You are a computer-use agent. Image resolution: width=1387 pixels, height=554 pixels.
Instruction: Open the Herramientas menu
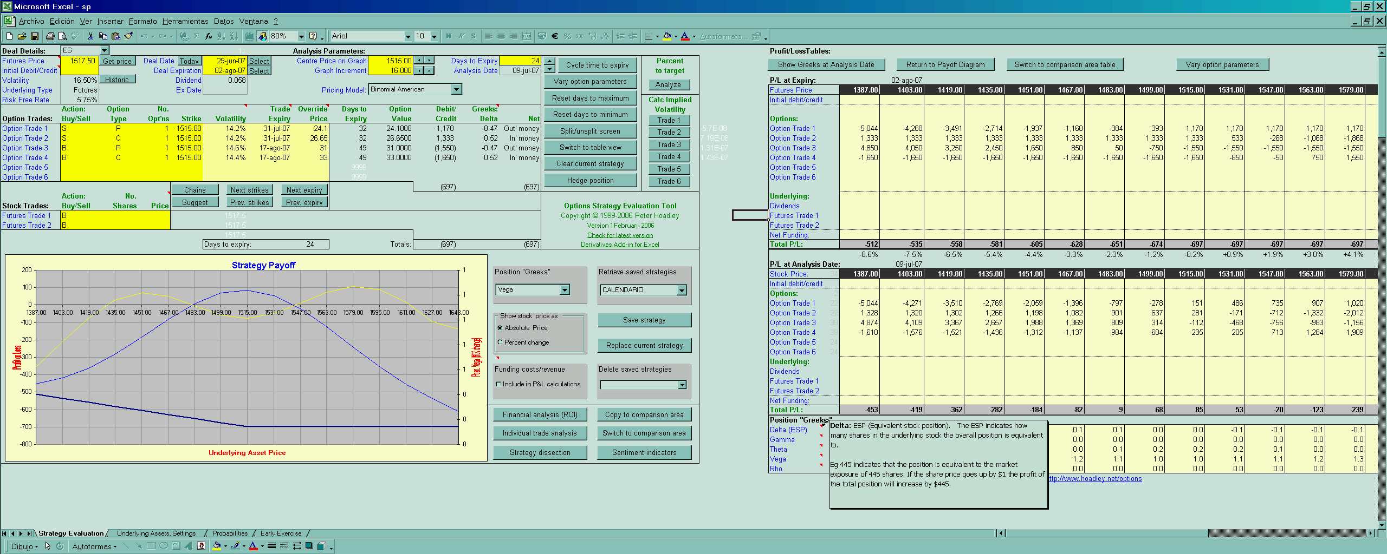185,21
